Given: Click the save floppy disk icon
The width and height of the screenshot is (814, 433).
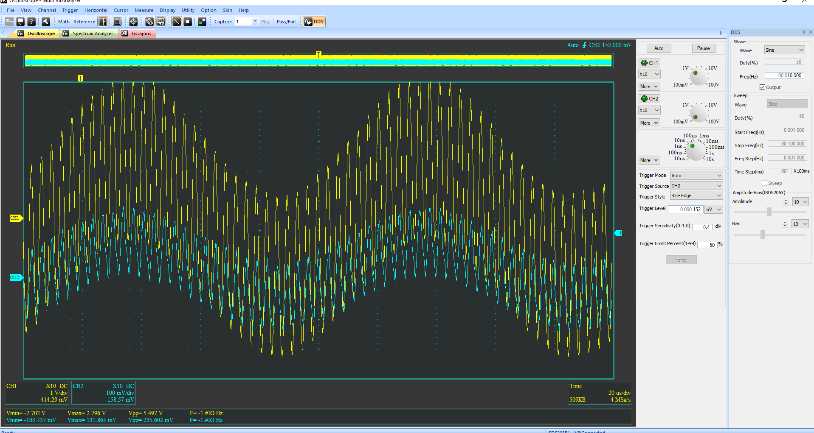Looking at the screenshot, I should (x=20, y=22).
